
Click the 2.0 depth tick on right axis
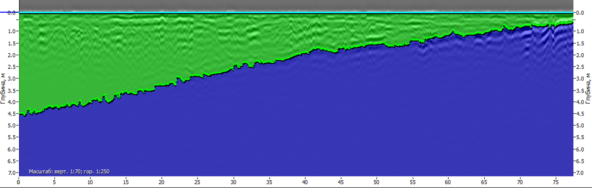580,55
